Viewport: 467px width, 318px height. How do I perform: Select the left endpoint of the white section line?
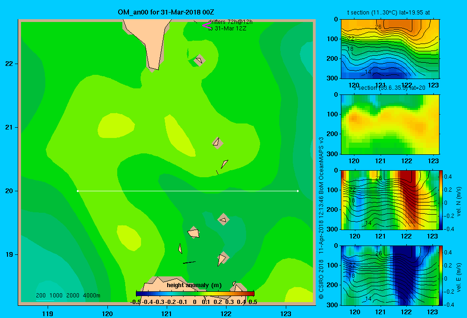[x=78, y=191]
